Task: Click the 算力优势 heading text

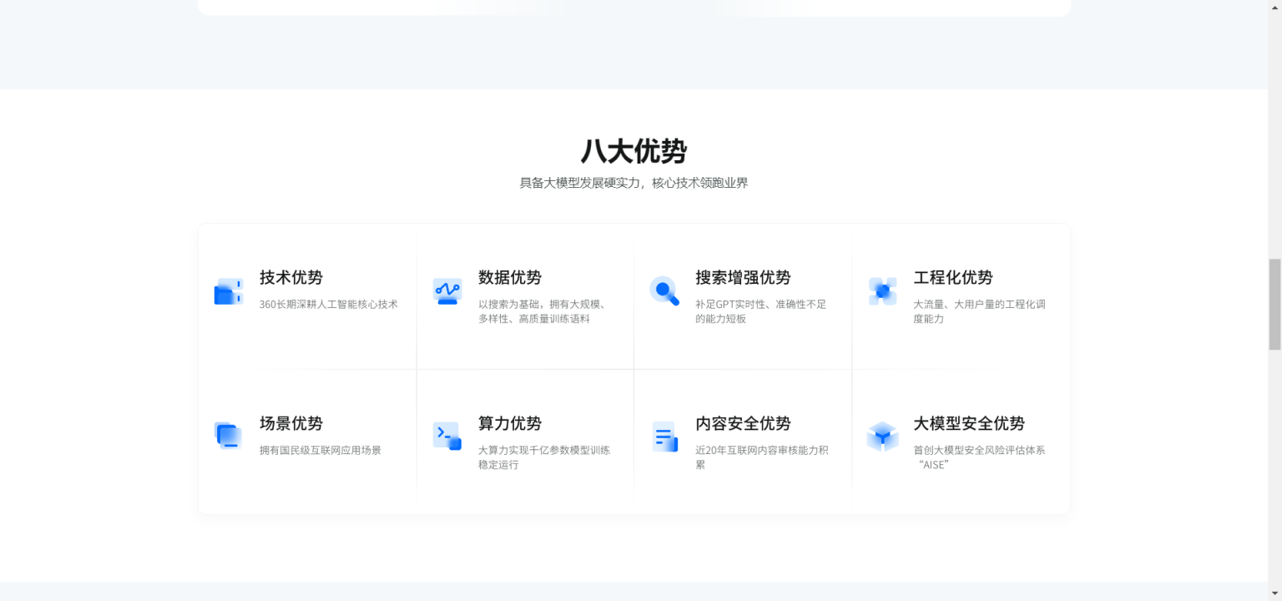Action: [510, 424]
